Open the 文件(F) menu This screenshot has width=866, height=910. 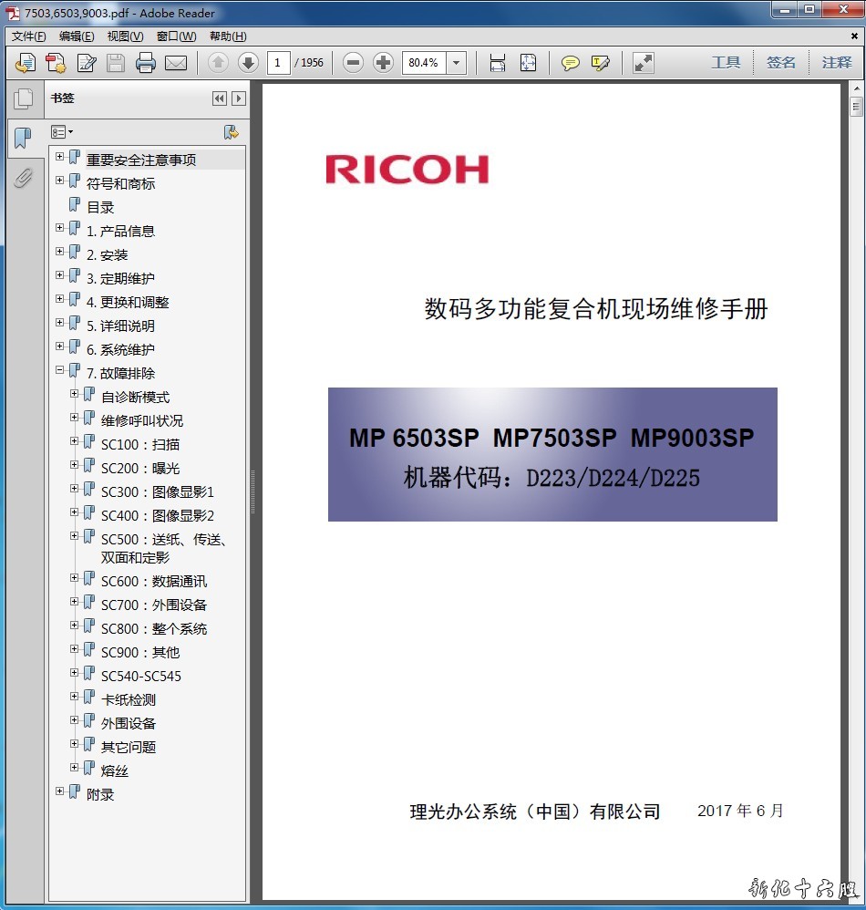[28, 36]
